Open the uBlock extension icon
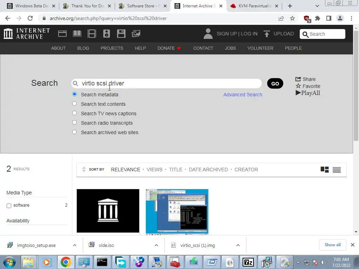The image size is (359, 269). pos(307,19)
